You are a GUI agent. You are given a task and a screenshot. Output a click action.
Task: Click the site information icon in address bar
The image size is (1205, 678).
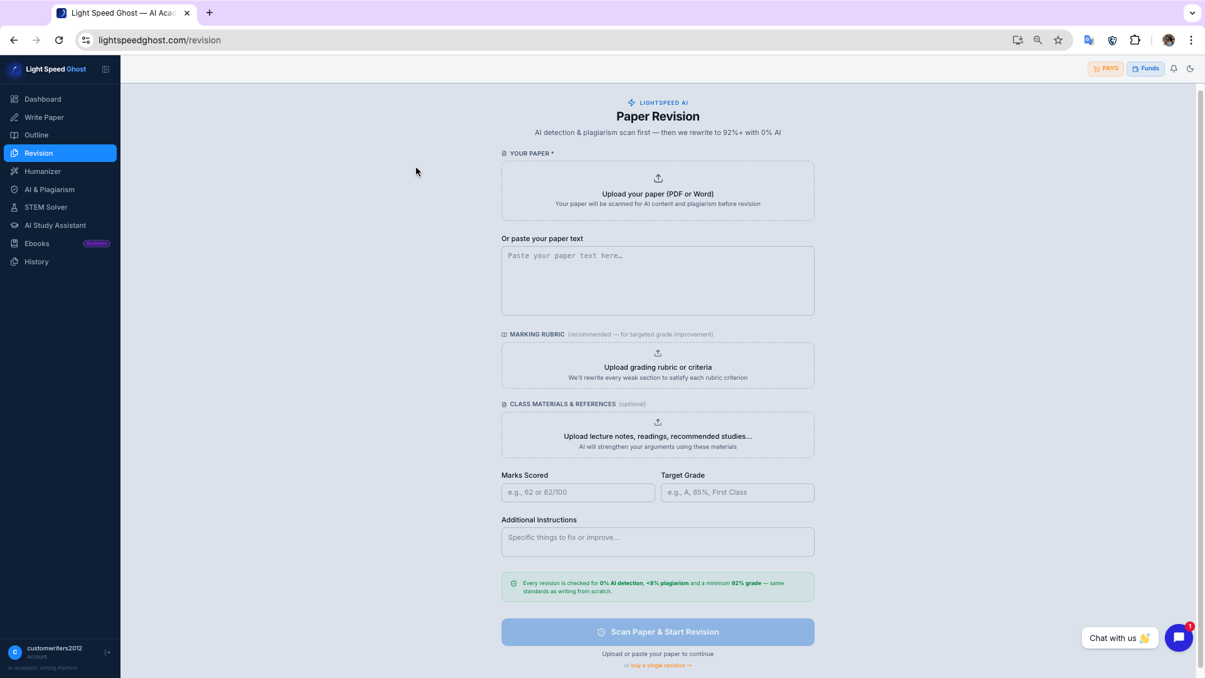point(86,40)
